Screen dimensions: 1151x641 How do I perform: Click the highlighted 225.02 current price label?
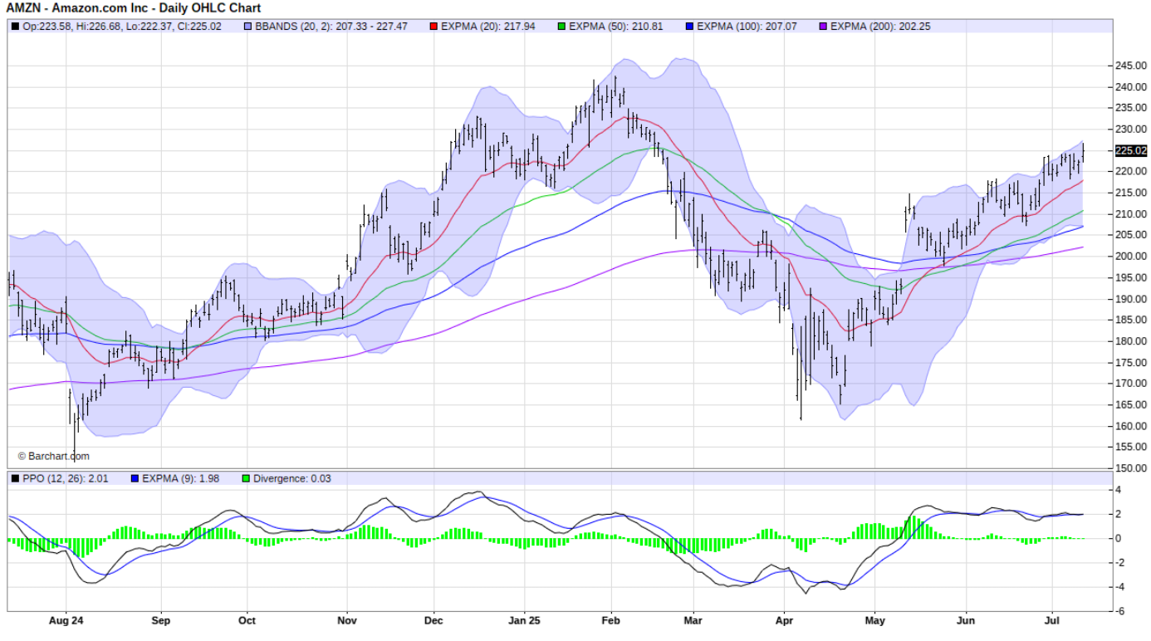(1131, 150)
